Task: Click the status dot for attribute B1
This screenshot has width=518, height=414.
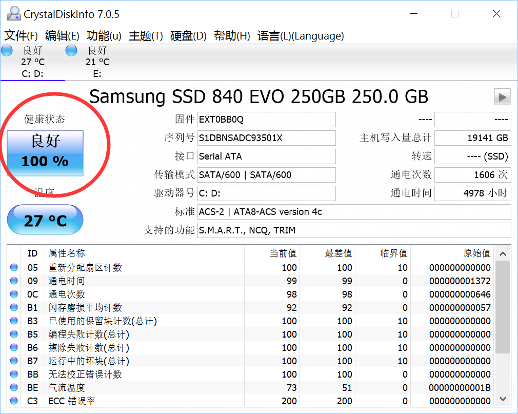Action: [14, 307]
